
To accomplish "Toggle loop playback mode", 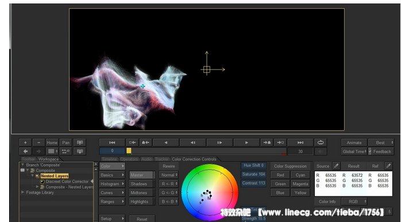I will (x=321, y=142).
